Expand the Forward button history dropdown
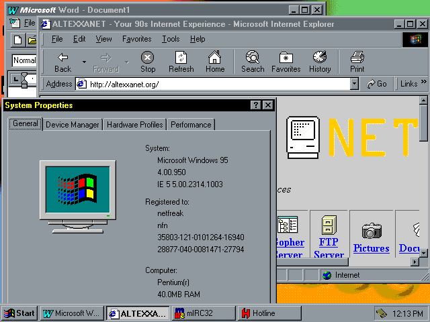The image size is (430, 322). 127,62
